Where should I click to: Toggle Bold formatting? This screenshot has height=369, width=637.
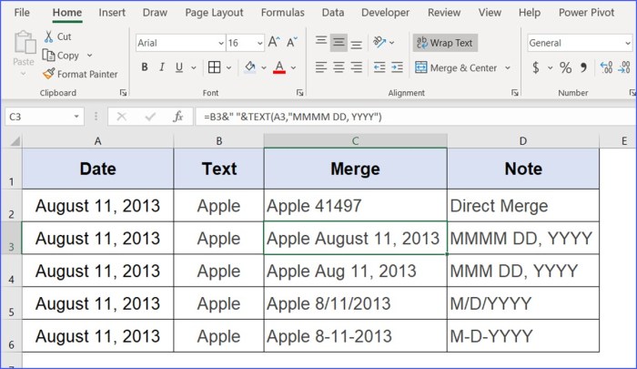click(144, 67)
